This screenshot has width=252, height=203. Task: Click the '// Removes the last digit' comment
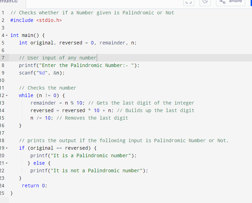pos(92,118)
